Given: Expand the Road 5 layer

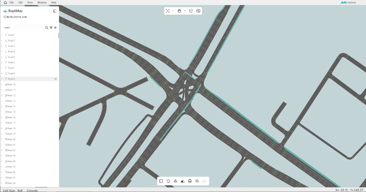Looking at the screenshot, I should [1, 57].
